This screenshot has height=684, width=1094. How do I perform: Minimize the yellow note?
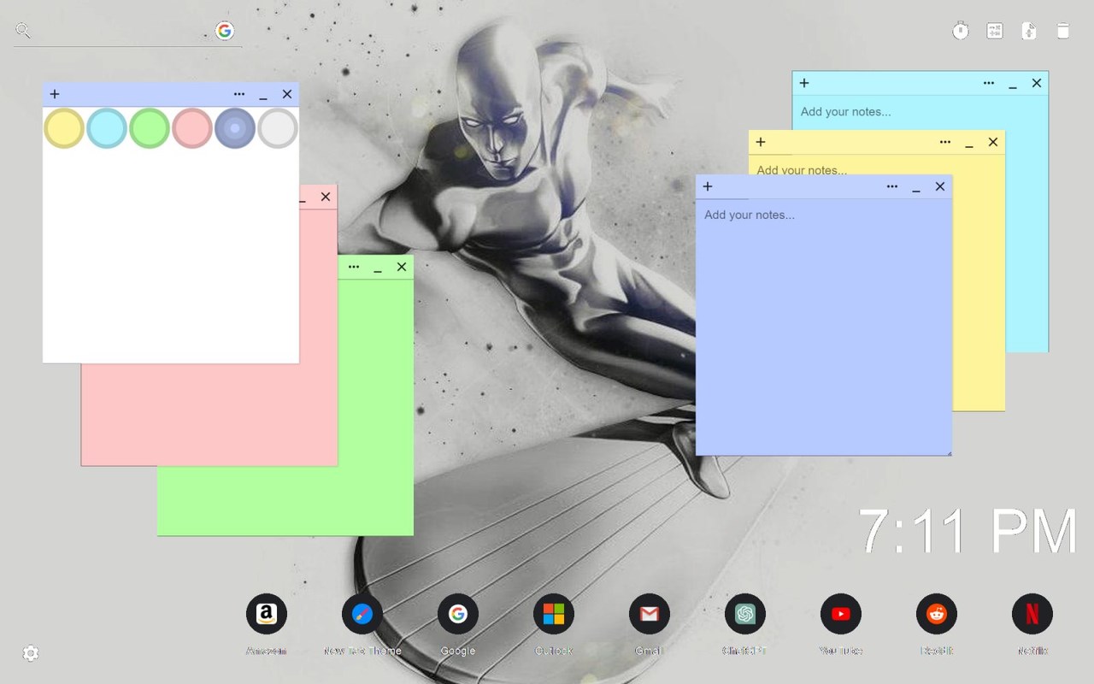click(969, 144)
